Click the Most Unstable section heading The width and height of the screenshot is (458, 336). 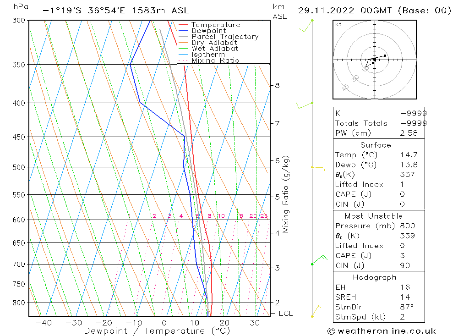click(x=374, y=216)
